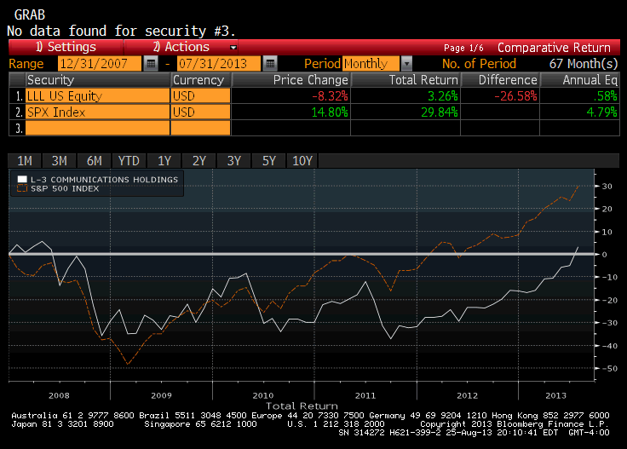Sort by Total Return column header
627x449 pixels.
(406, 80)
